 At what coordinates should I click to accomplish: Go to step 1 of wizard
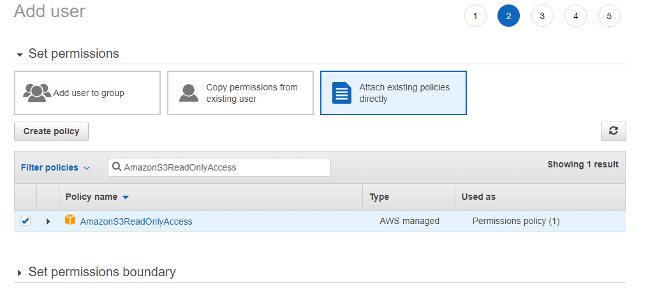[475, 17]
